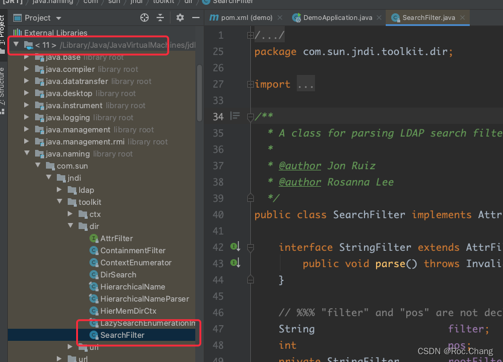503x362 pixels.
Task: Click the AttrFilter interface icon
Action: pos(94,238)
